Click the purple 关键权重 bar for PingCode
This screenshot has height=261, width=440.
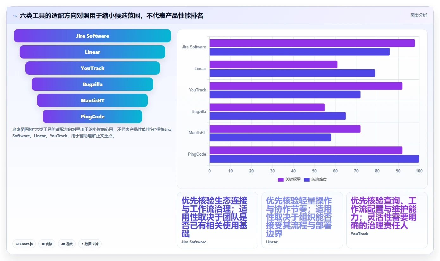[306, 150]
